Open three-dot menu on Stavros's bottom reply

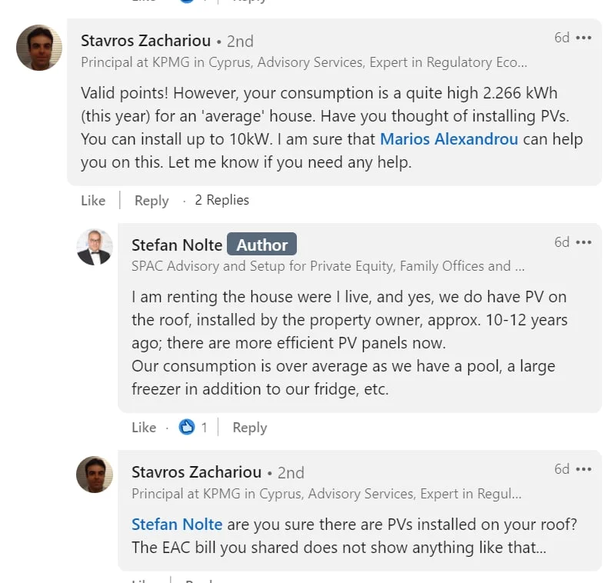tap(584, 469)
